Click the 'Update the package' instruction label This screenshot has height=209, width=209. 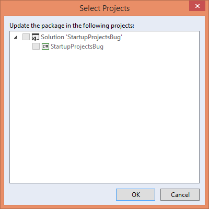pyautogui.click(x=72, y=26)
